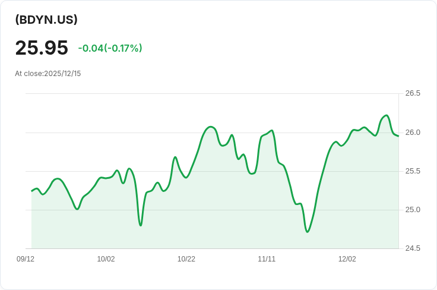Click the lowest dip of the price line in late November

(x=308, y=232)
